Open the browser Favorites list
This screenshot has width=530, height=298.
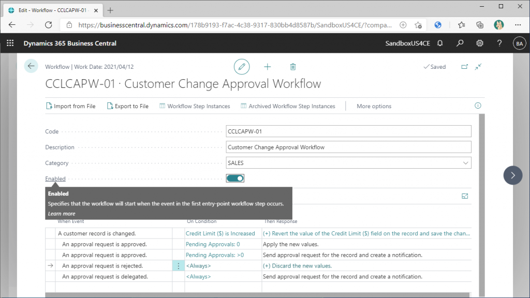pos(461,25)
